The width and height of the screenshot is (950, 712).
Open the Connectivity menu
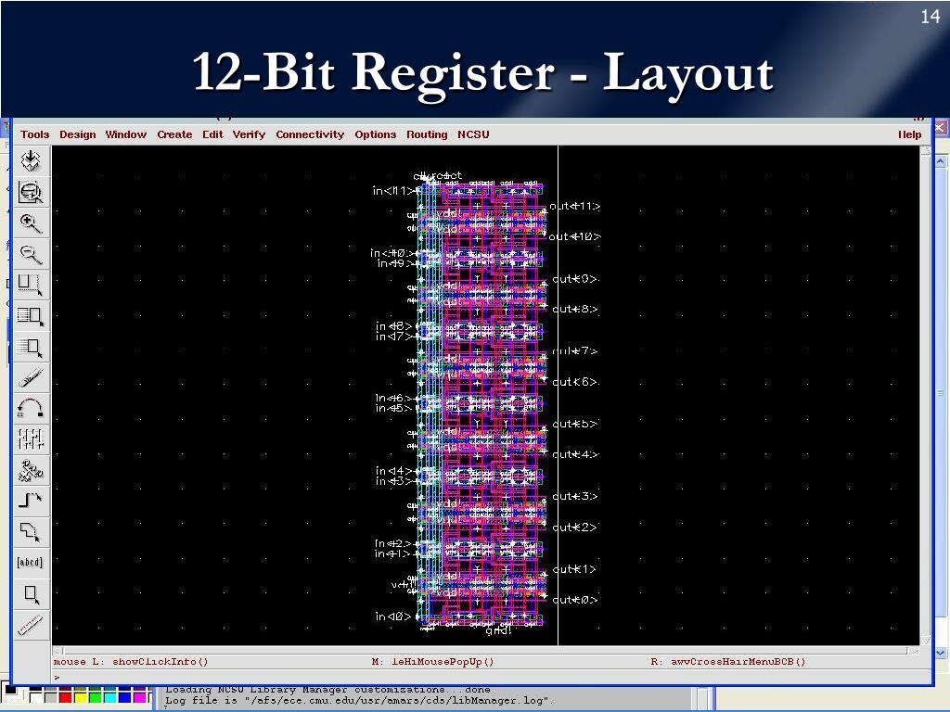[x=310, y=134]
